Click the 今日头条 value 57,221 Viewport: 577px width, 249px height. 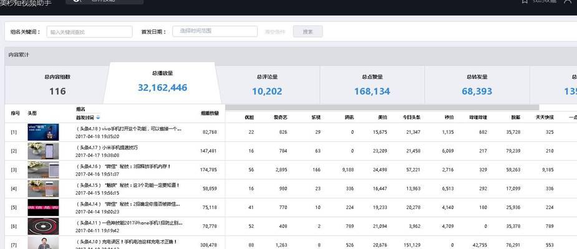(413, 170)
